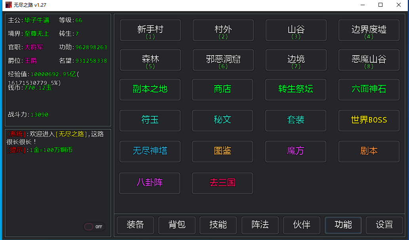Open 转生祭坛 rebirth altar
The height and width of the screenshot is (240, 409).
coord(296,89)
